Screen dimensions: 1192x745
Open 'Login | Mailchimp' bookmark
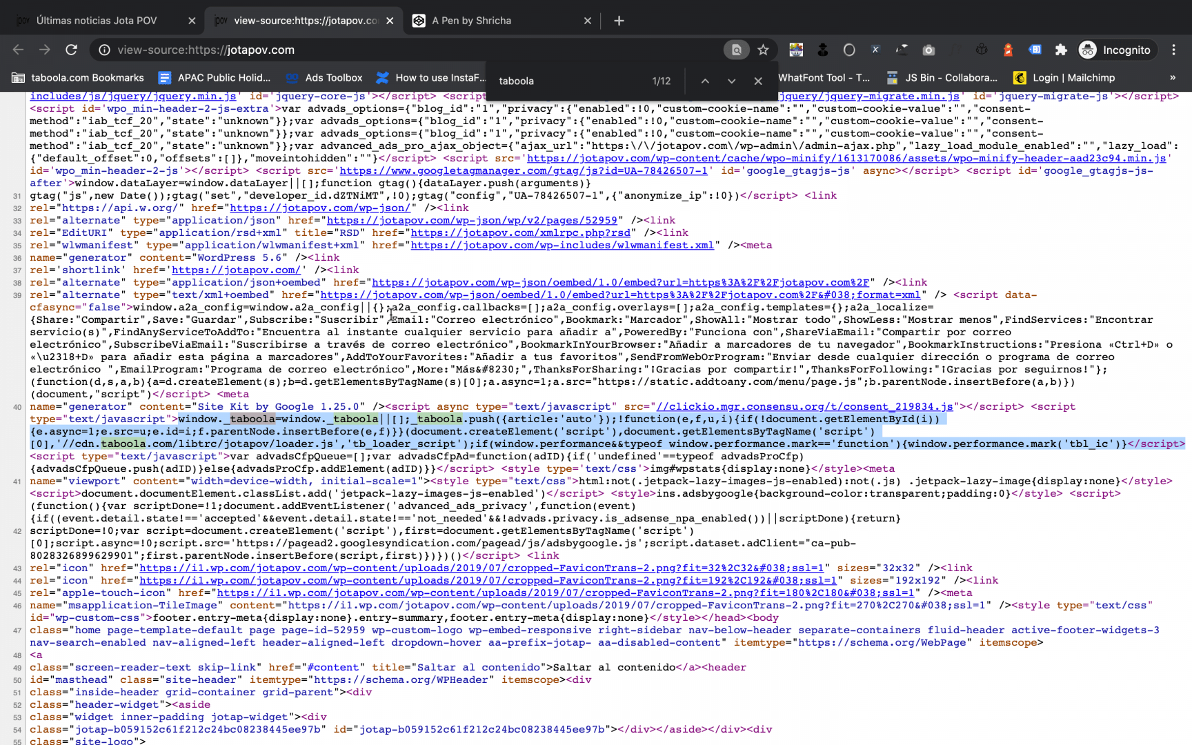1064,77
